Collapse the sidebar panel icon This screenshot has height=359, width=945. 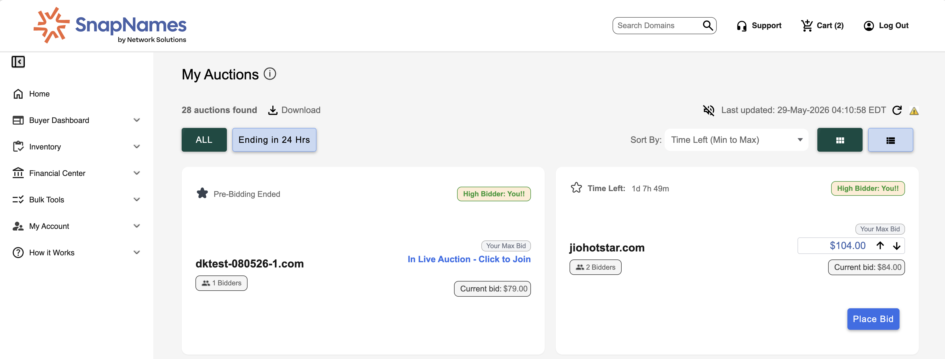tap(18, 62)
